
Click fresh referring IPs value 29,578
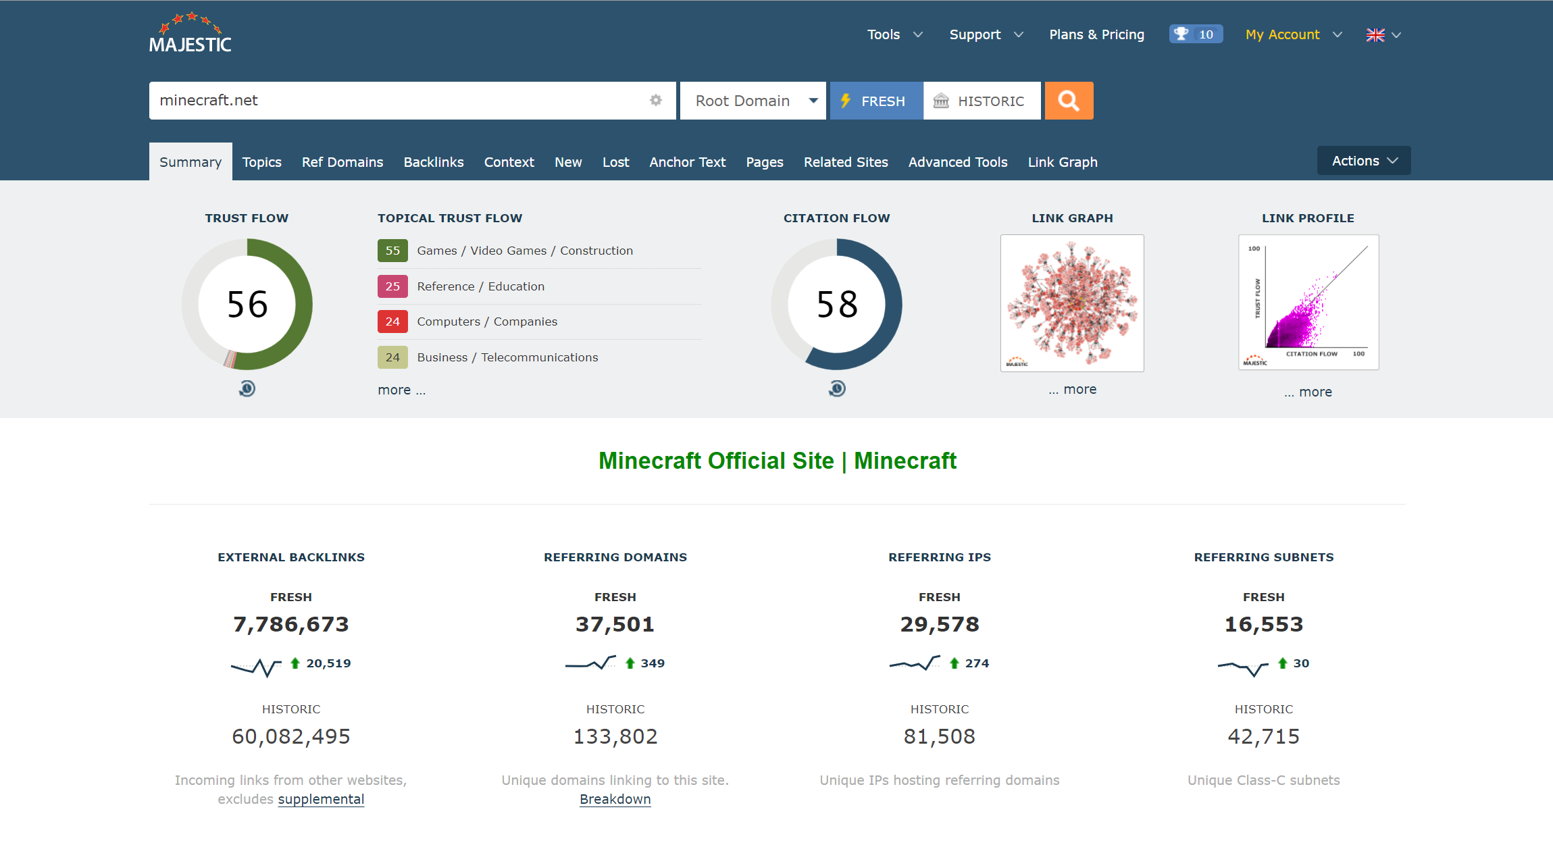(x=940, y=624)
